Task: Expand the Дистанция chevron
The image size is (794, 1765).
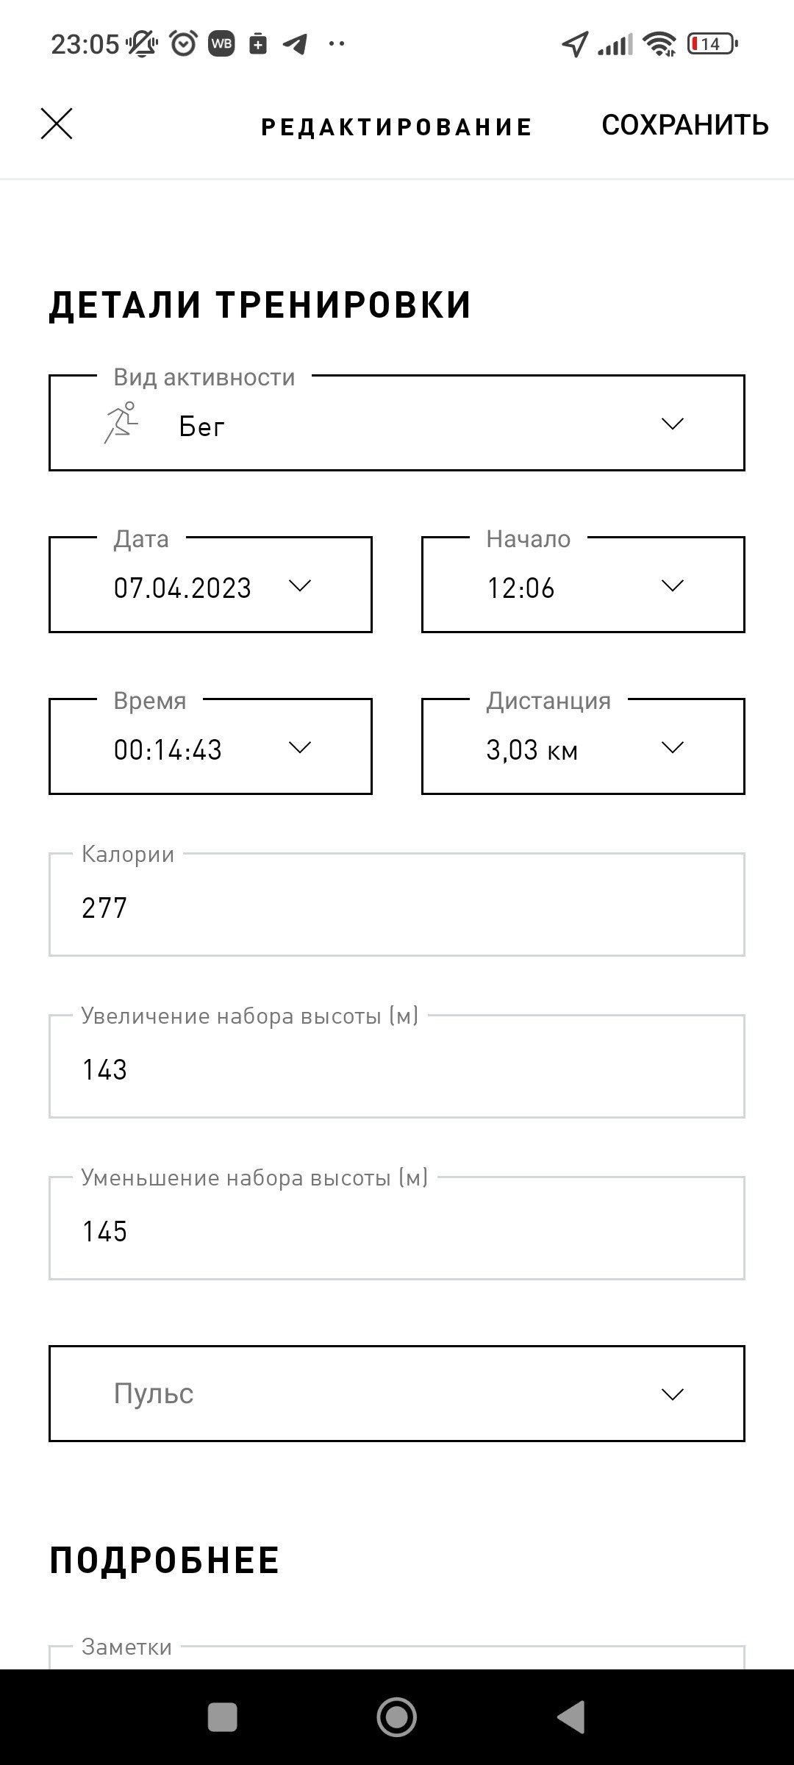Action: 673,747
